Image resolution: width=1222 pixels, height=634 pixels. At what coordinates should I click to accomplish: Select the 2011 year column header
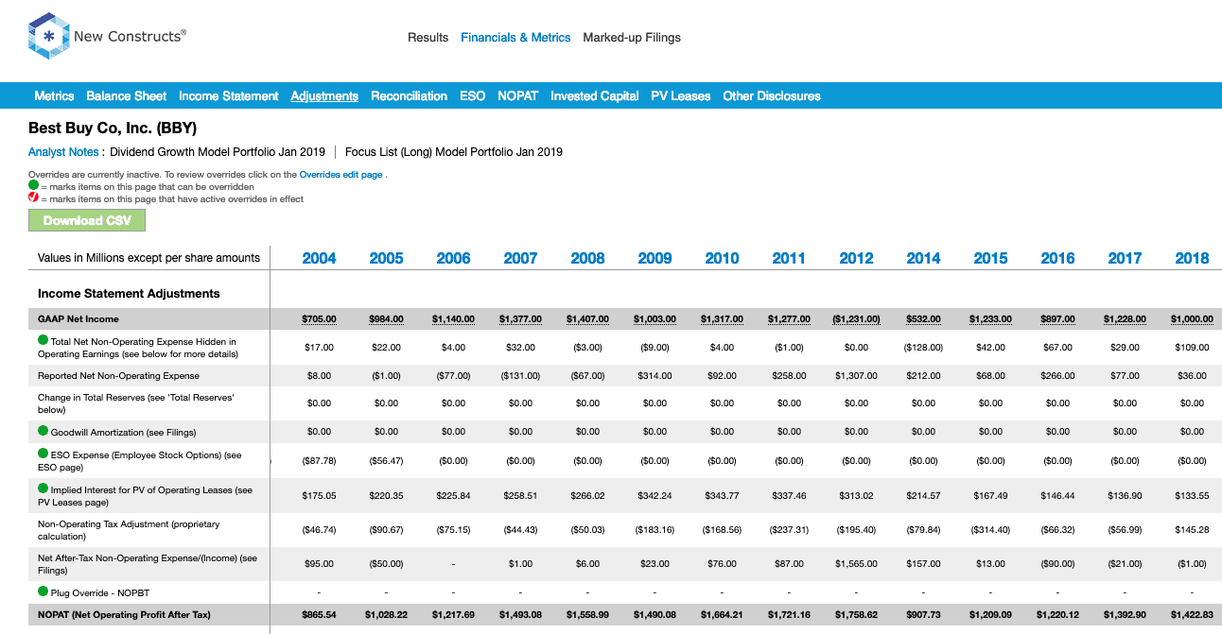point(789,258)
